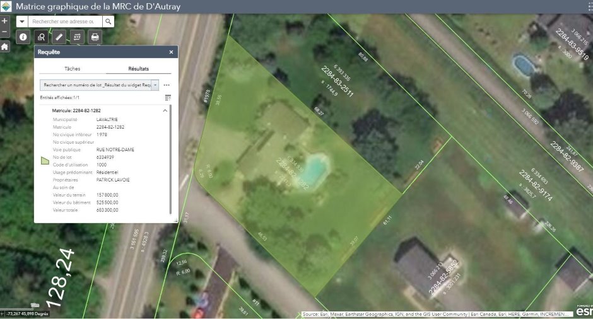Click the 'Code d'utilisation' value 1000
The width and height of the screenshot is (593, 319).
tap(102, 165)
